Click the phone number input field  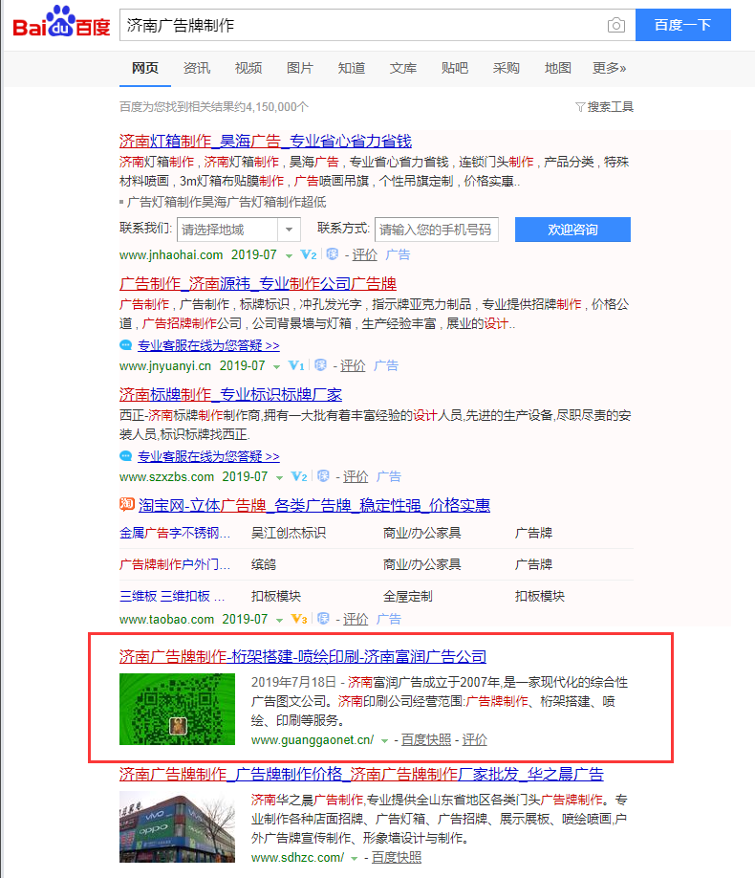pyautogui.click(x=436, y=230)
